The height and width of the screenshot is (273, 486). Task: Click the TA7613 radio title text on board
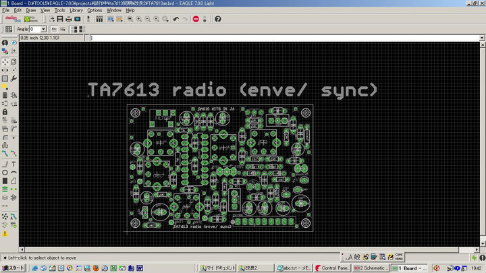point(233,90)
